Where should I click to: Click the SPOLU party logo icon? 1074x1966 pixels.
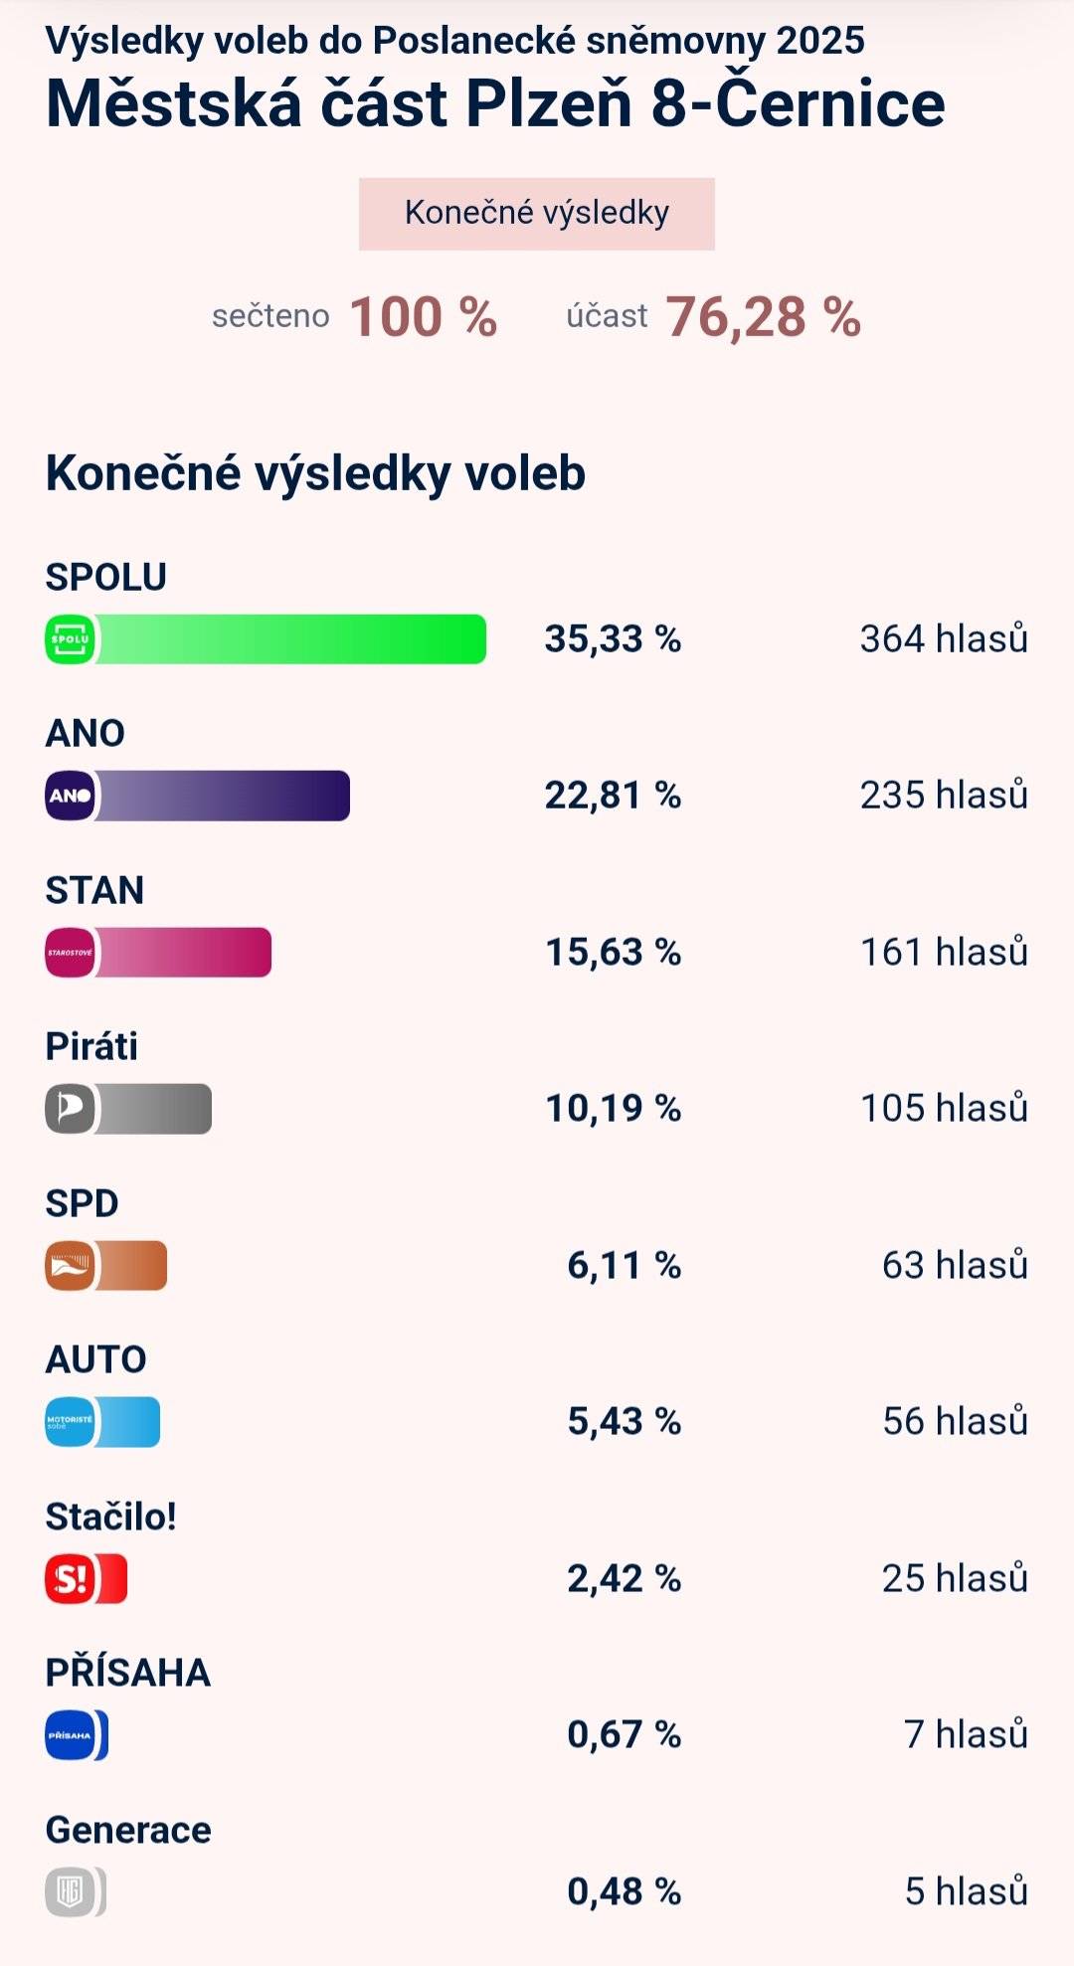tap(70, 640)
